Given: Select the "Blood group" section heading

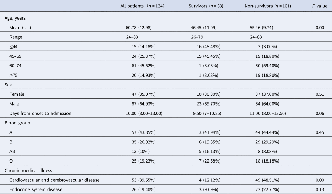Looking at the screenshot, I should point(16,123).
